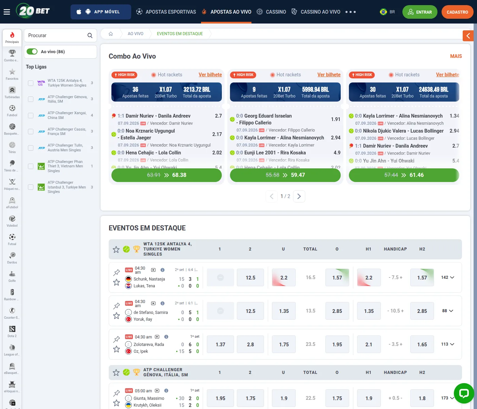Open Voleibol in the sports sidebar
The height and width of the screenshot is (409, 477).
[12, 221]
